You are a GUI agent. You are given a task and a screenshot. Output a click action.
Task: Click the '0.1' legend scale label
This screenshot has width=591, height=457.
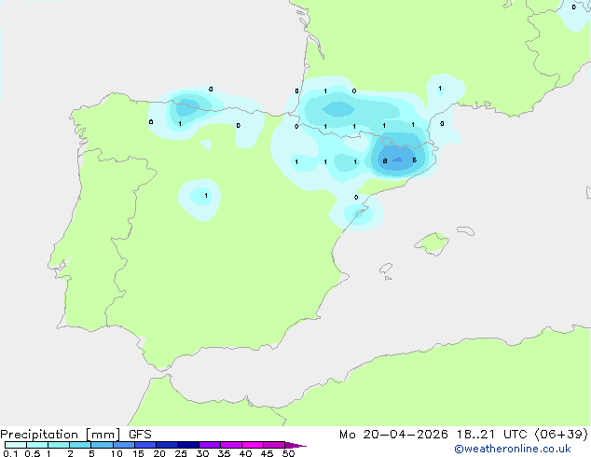click(10, 453)
